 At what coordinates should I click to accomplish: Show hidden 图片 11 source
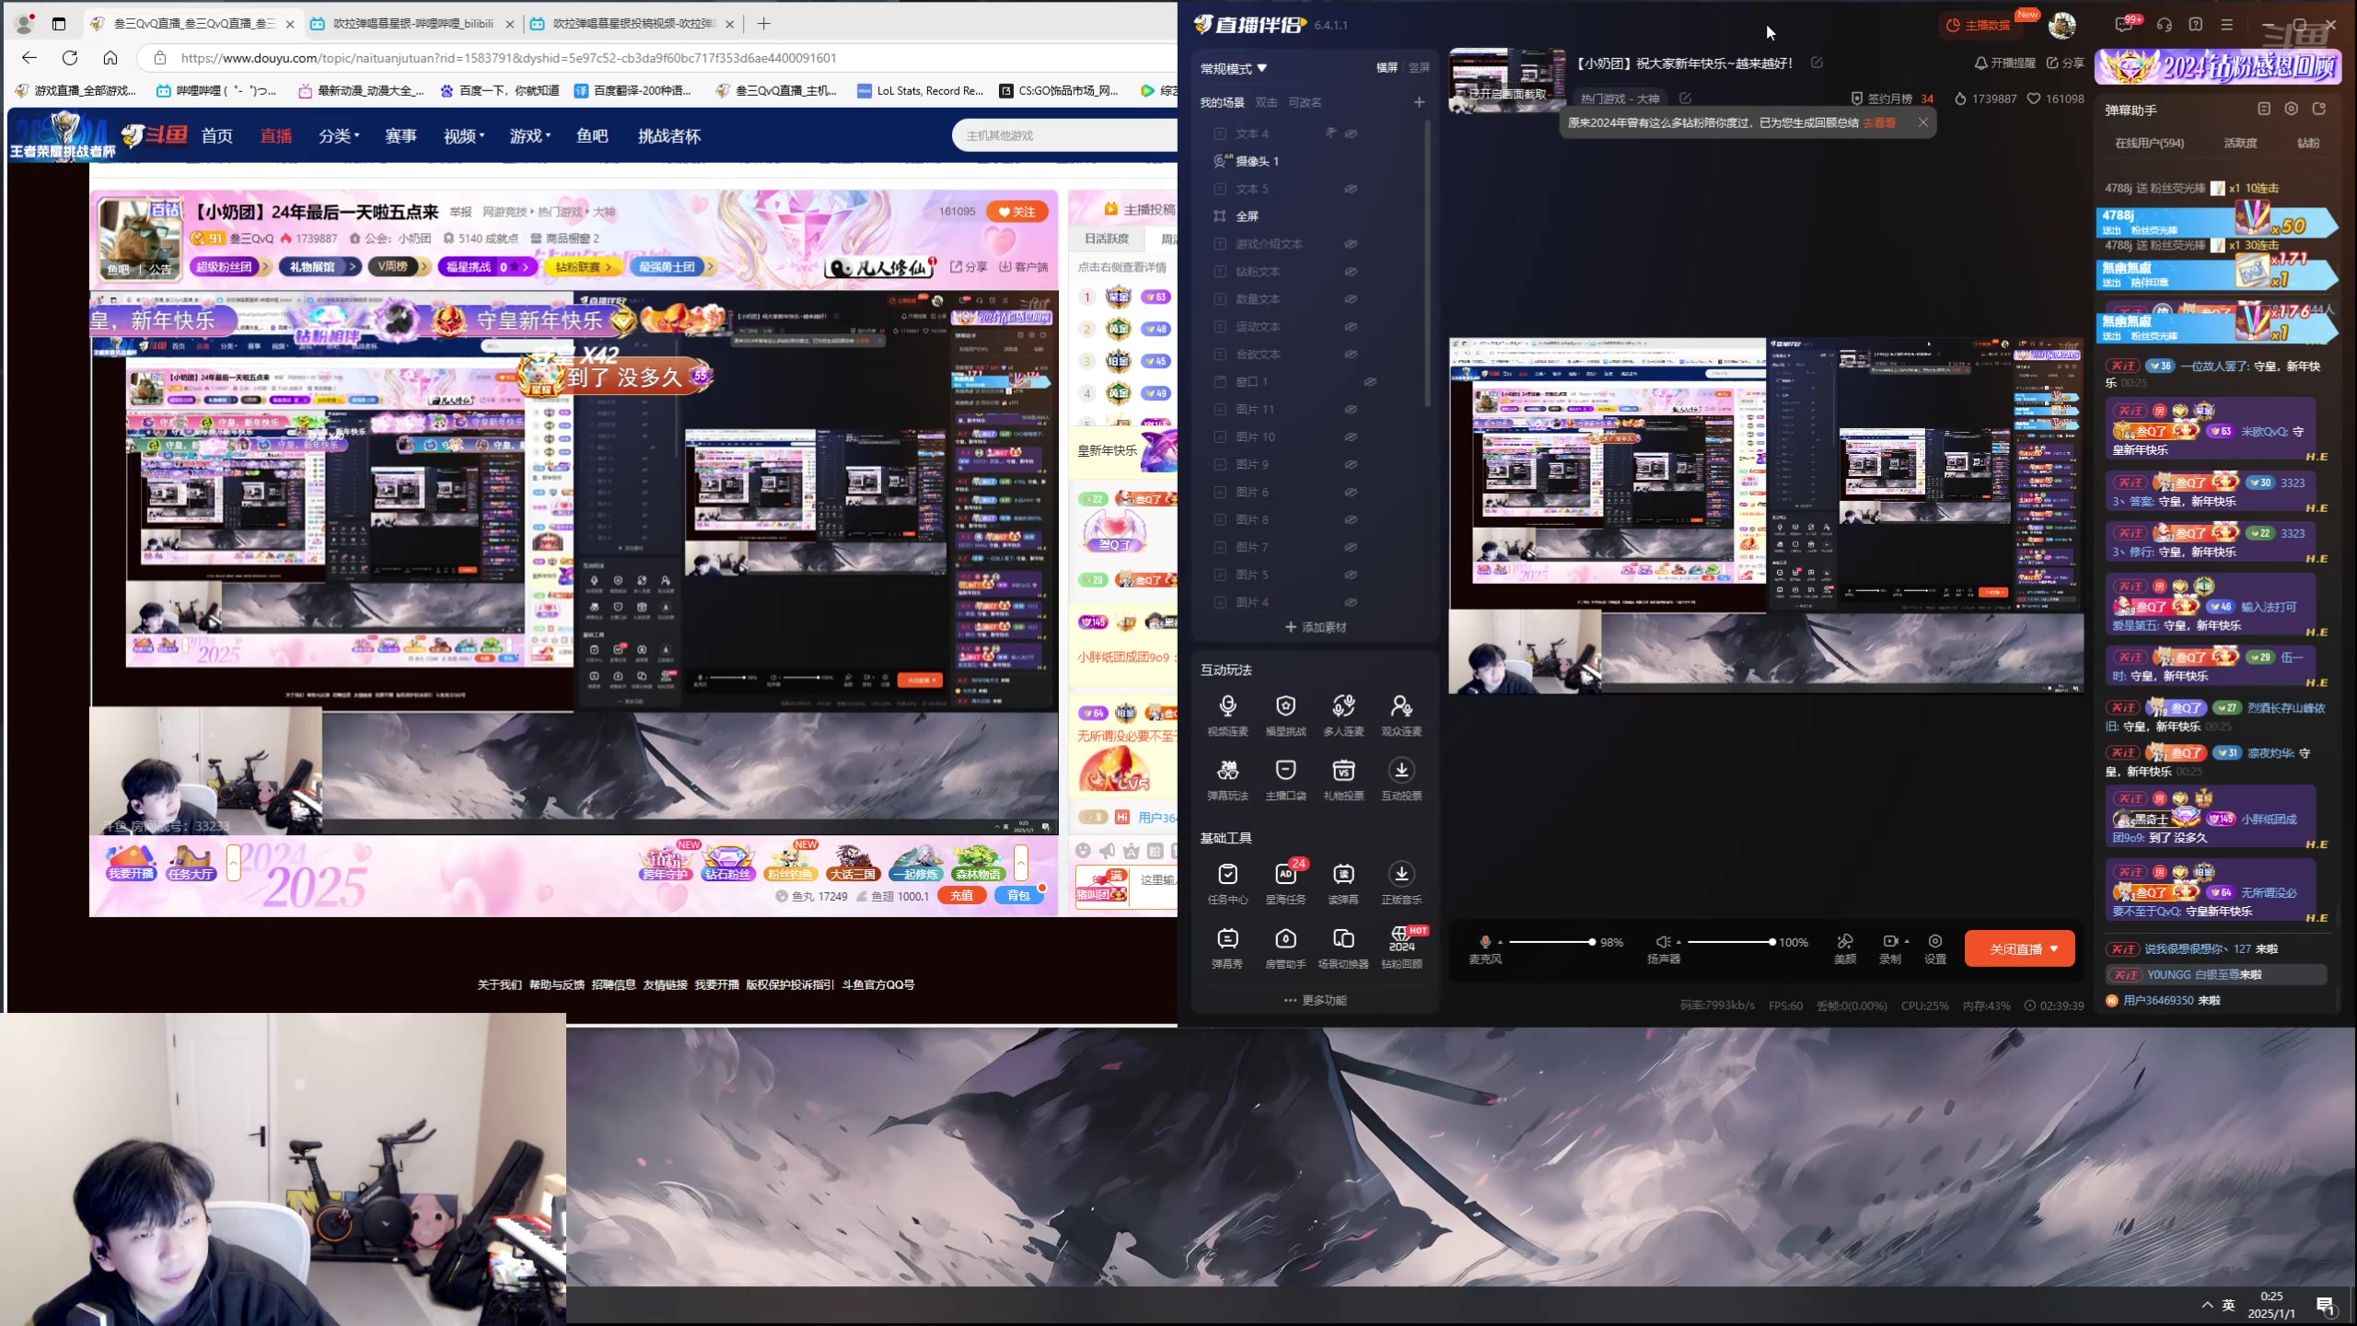1351,409
